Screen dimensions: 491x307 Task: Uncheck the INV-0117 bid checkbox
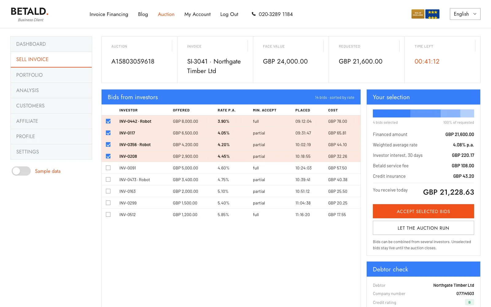(x=108, y=133)
